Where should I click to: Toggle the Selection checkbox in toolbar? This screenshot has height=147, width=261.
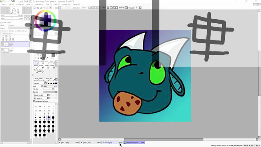tap(73, 8)
